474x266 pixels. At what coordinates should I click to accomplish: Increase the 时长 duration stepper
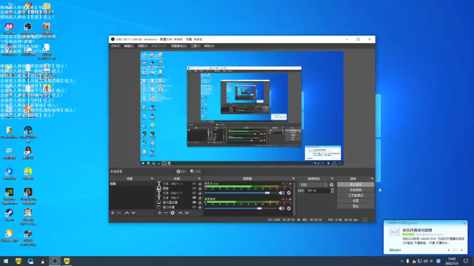pos(332,189)
